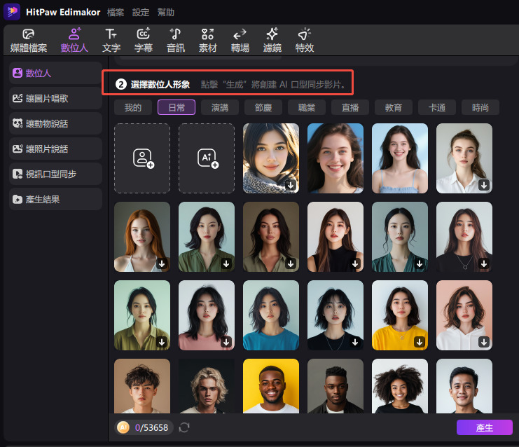Open the 音訊 audio tool
Image resolution: width=519 pixels, height=447 pixels.
click(x=176, y=41)
